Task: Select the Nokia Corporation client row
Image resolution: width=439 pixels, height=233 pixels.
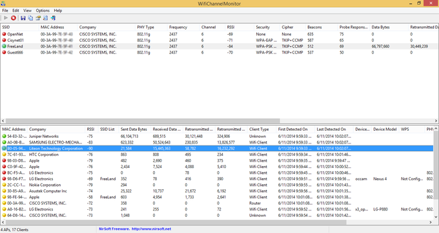Action: coord(217,185)
